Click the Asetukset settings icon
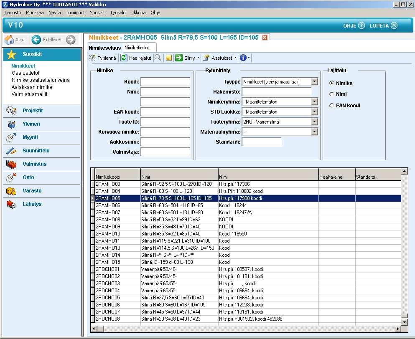This screenshot has width=415, height=339. click(206, 58)
